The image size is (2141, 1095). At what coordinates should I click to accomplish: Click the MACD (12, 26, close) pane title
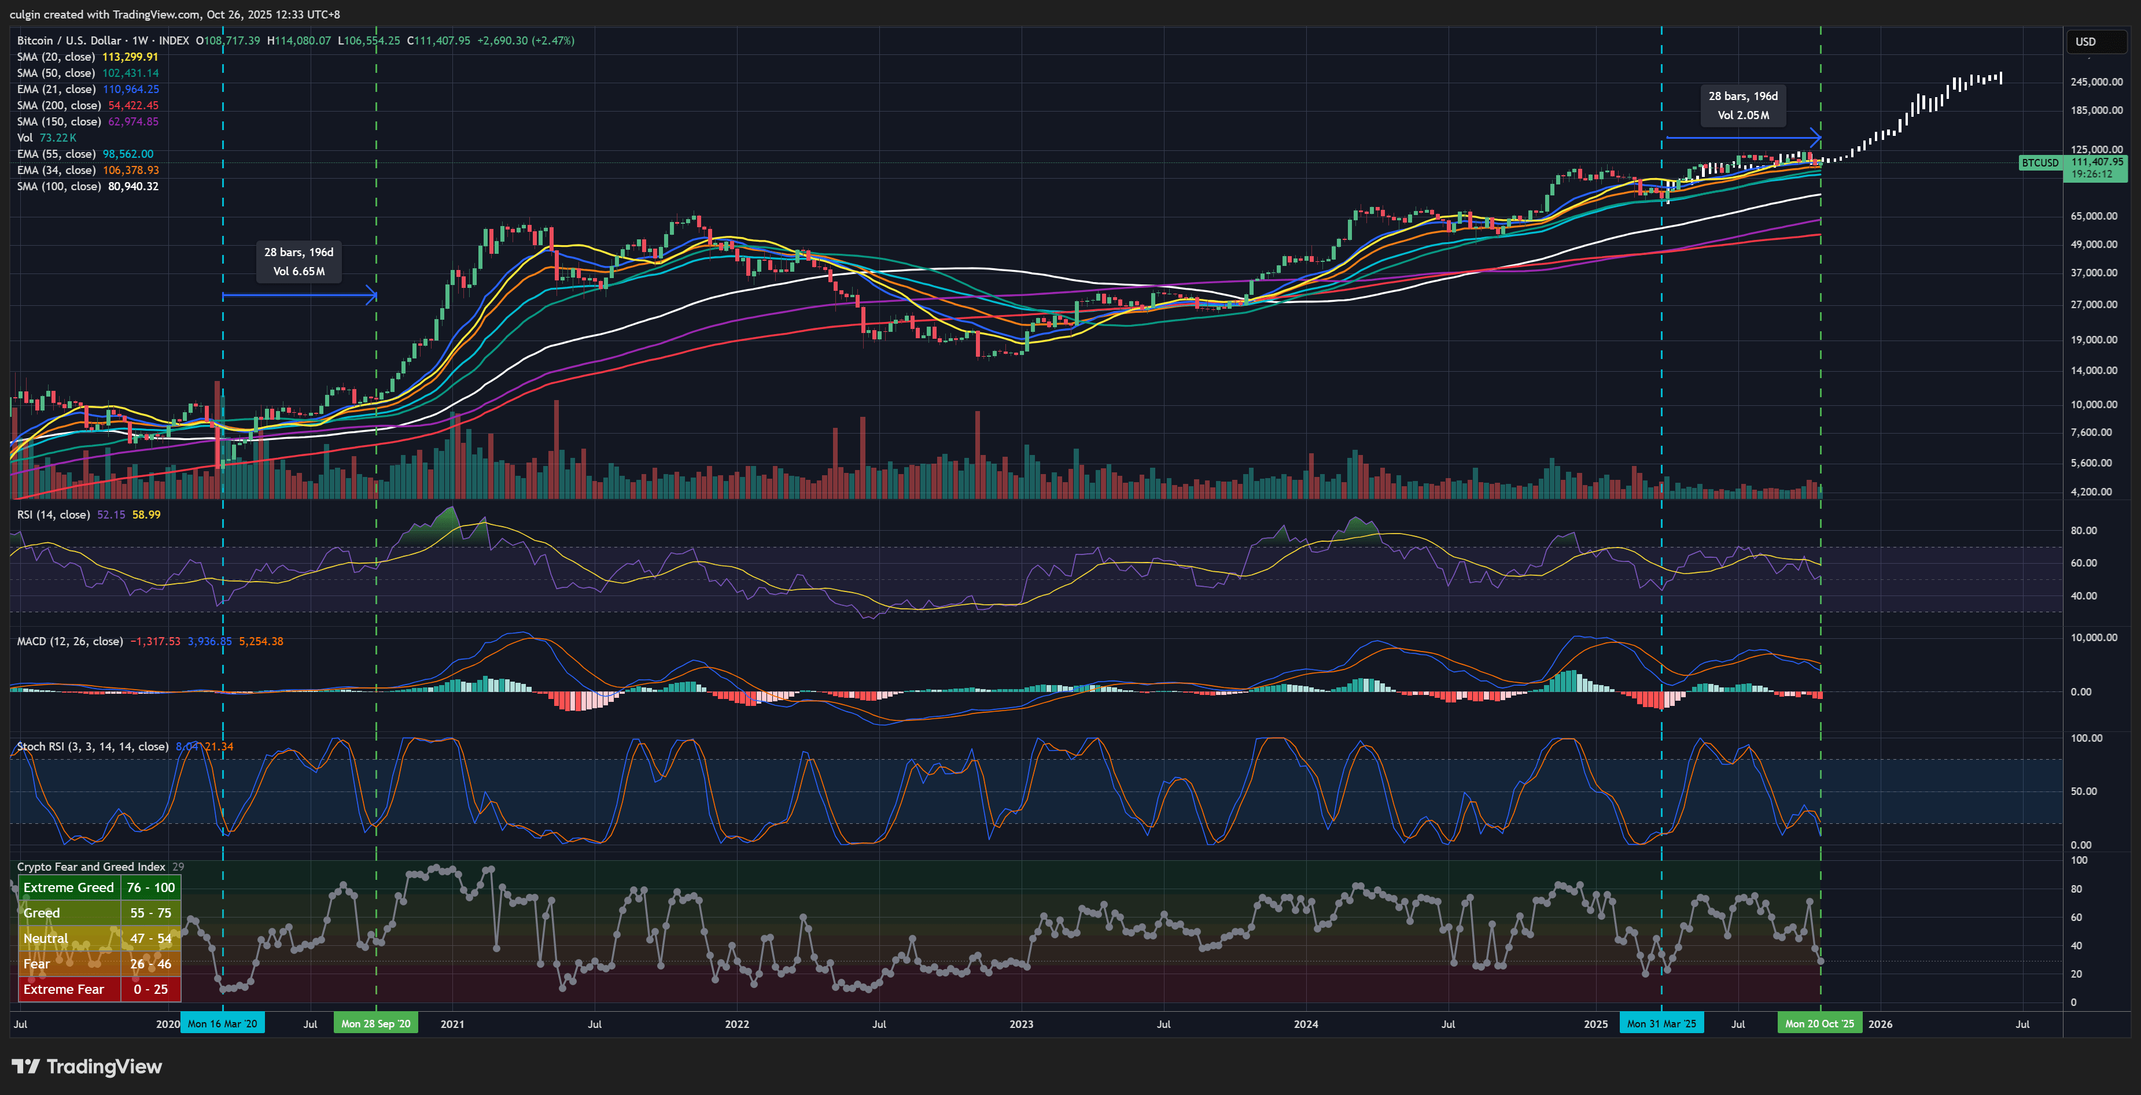(70, 641)
